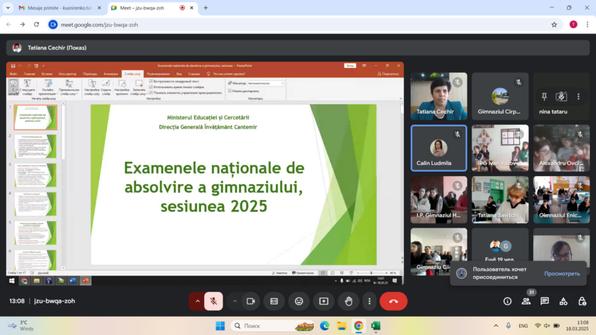Open the three-dot more options menu

[369, 301]
